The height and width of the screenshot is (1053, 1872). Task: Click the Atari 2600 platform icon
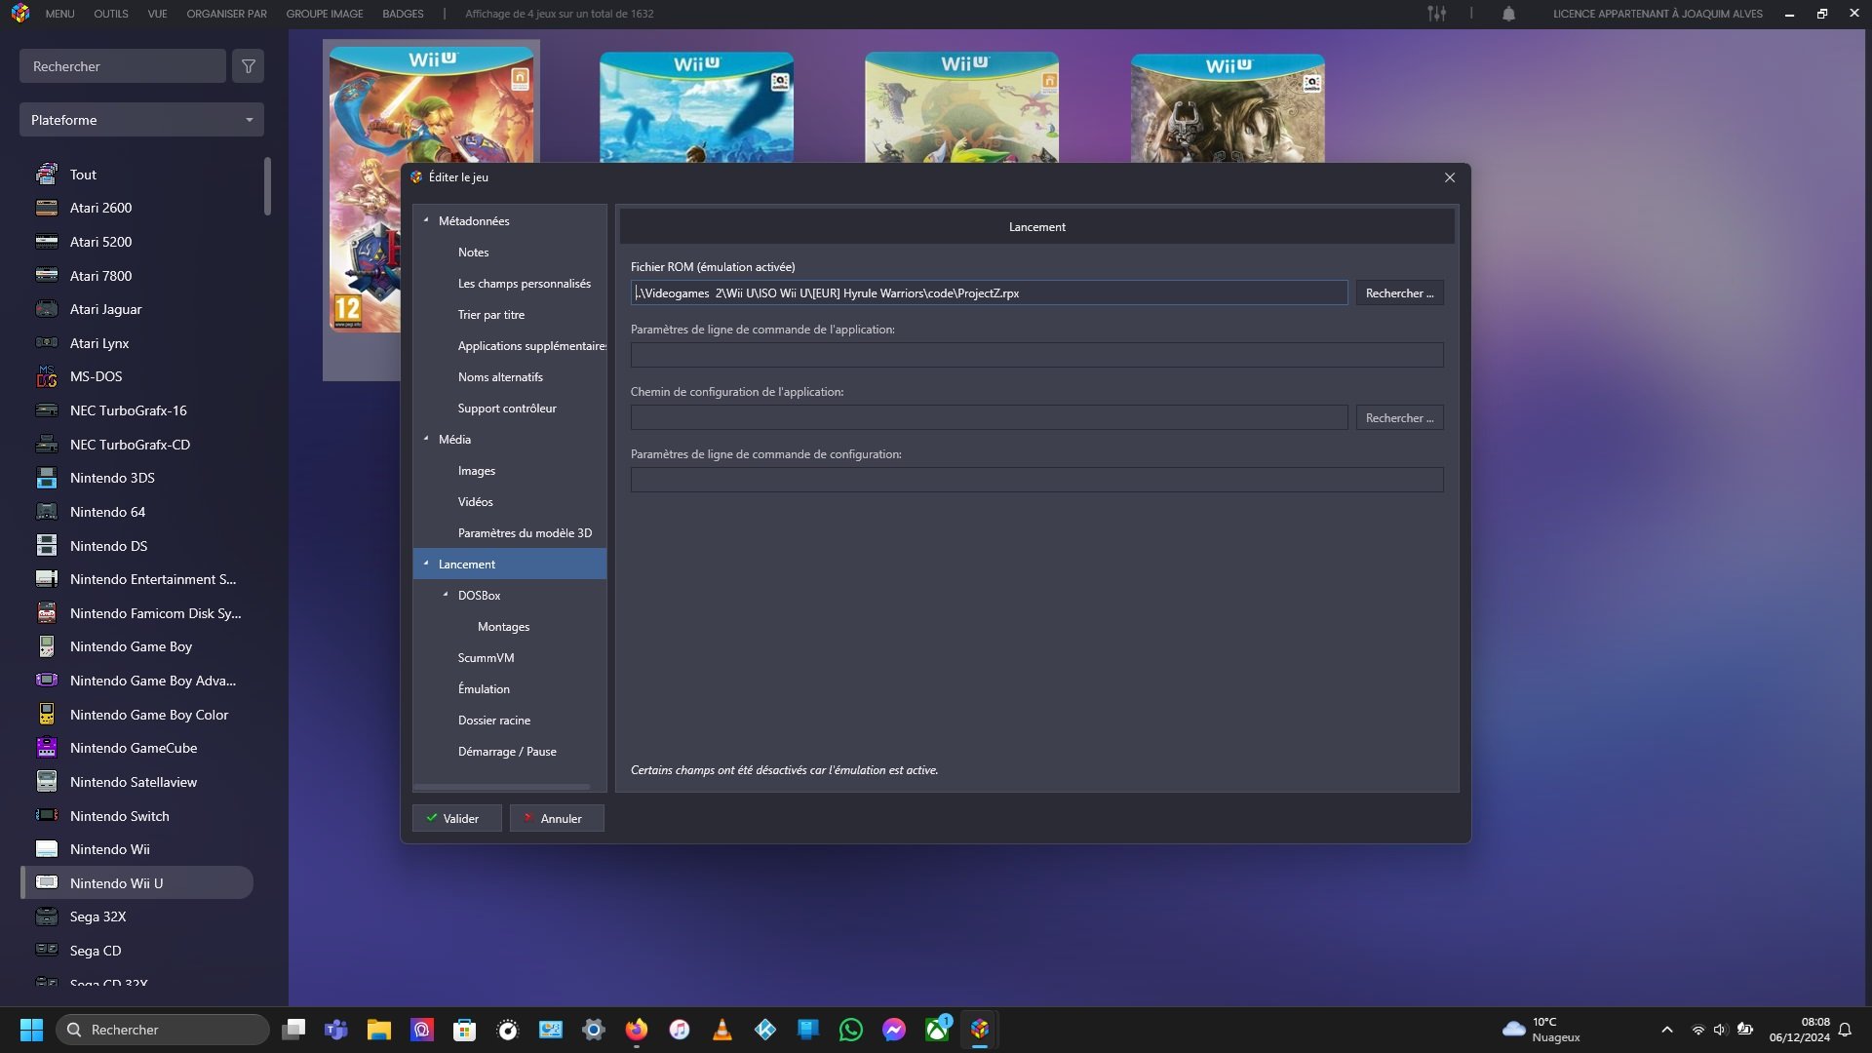click(x=47, y=208)
